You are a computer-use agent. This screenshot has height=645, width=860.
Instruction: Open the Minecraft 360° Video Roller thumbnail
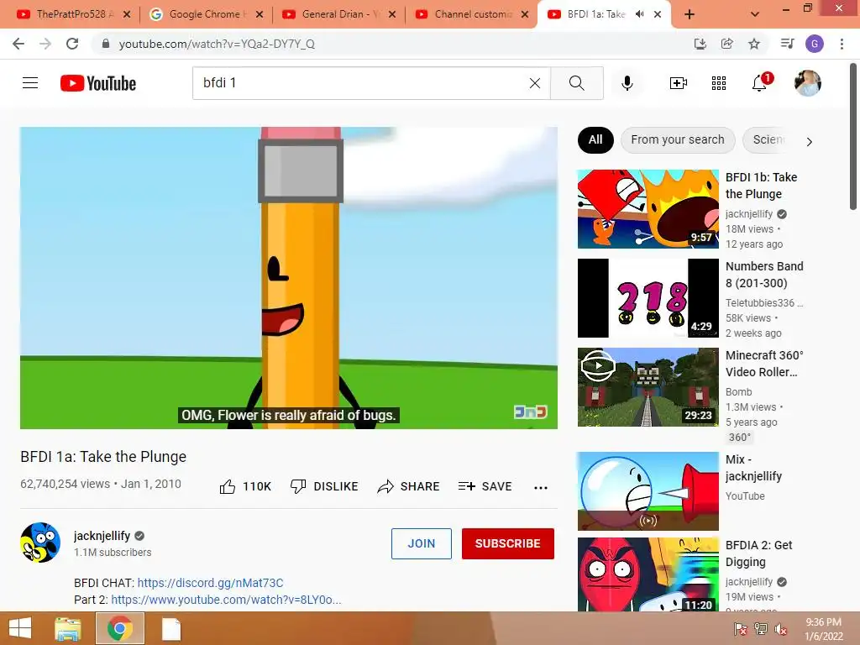[648, 386]
